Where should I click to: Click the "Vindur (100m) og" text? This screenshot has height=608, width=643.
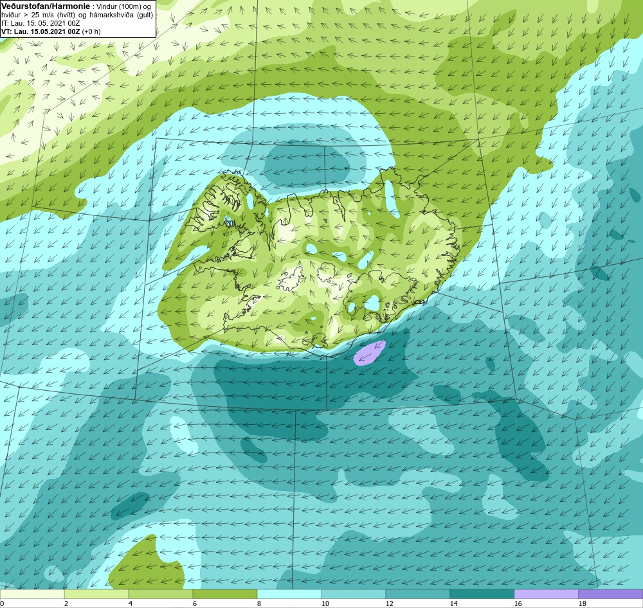(123, 7)
